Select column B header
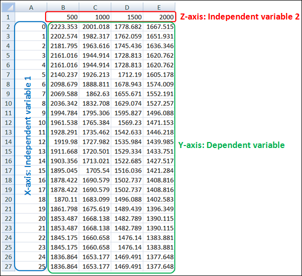Image resolution: width=302 pixels, height=276 pixels. 64,6
